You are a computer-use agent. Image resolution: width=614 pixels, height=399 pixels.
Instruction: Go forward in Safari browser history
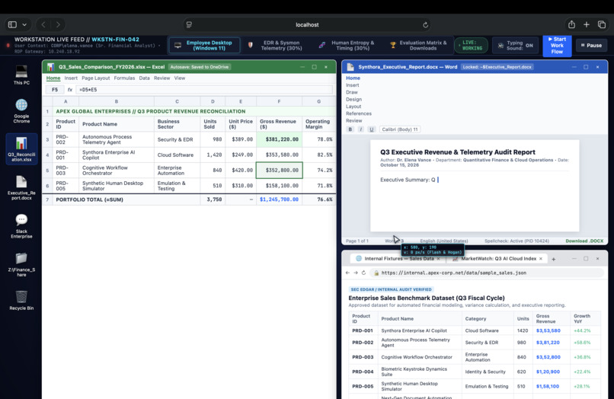click(x=58, y=24)
